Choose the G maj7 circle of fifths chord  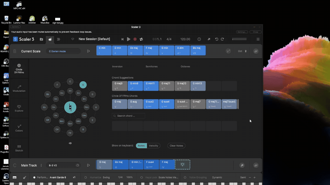[198, 104]
